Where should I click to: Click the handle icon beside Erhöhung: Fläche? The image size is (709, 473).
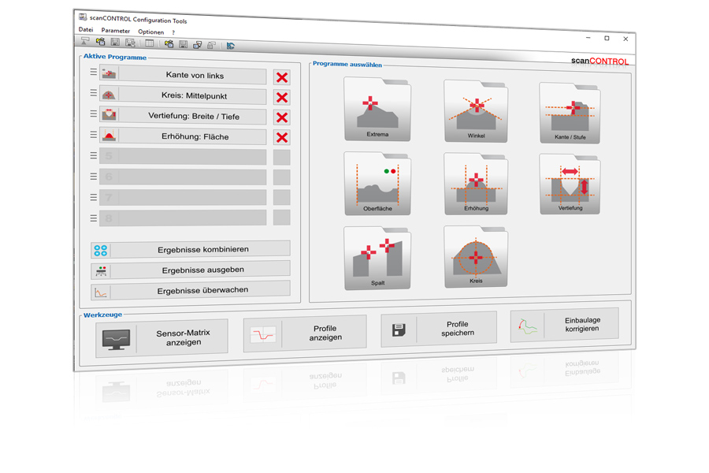93,136
